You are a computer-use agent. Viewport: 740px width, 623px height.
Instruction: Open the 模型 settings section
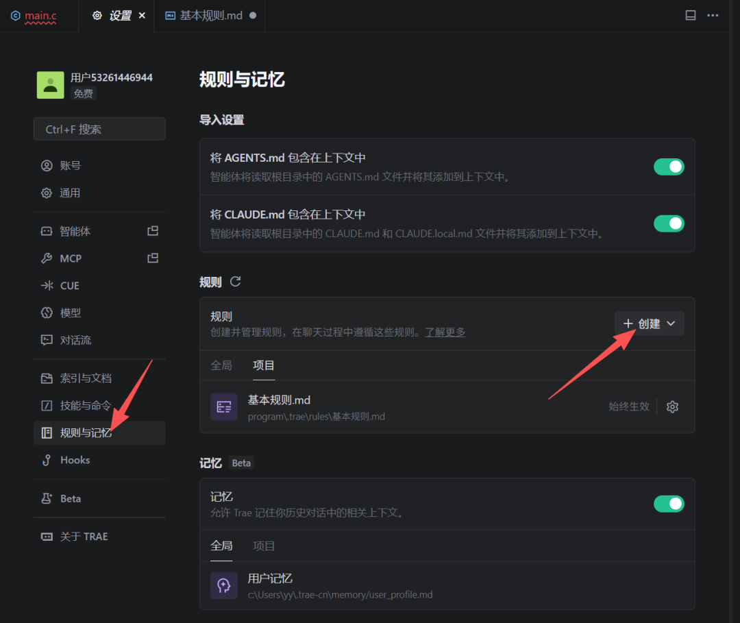click(99, 313)
